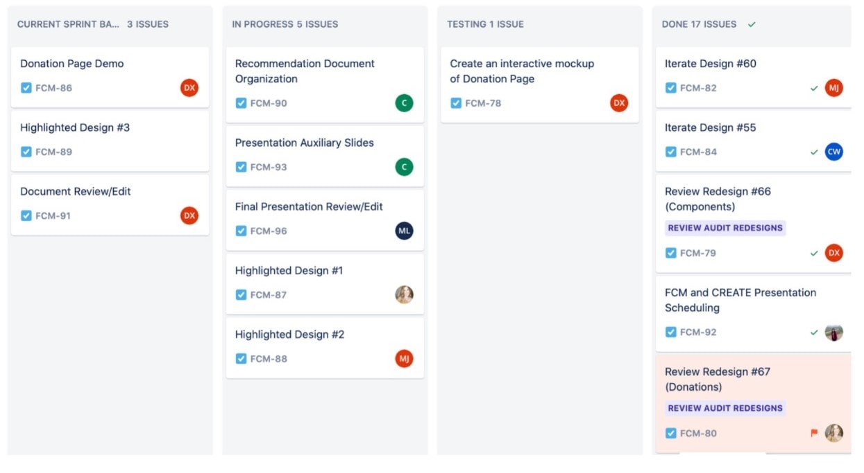The width and height of the screenshot is (864, 473).
Task: Click the task checkbox icon beside FCM-89
Action: coord(26,152)
